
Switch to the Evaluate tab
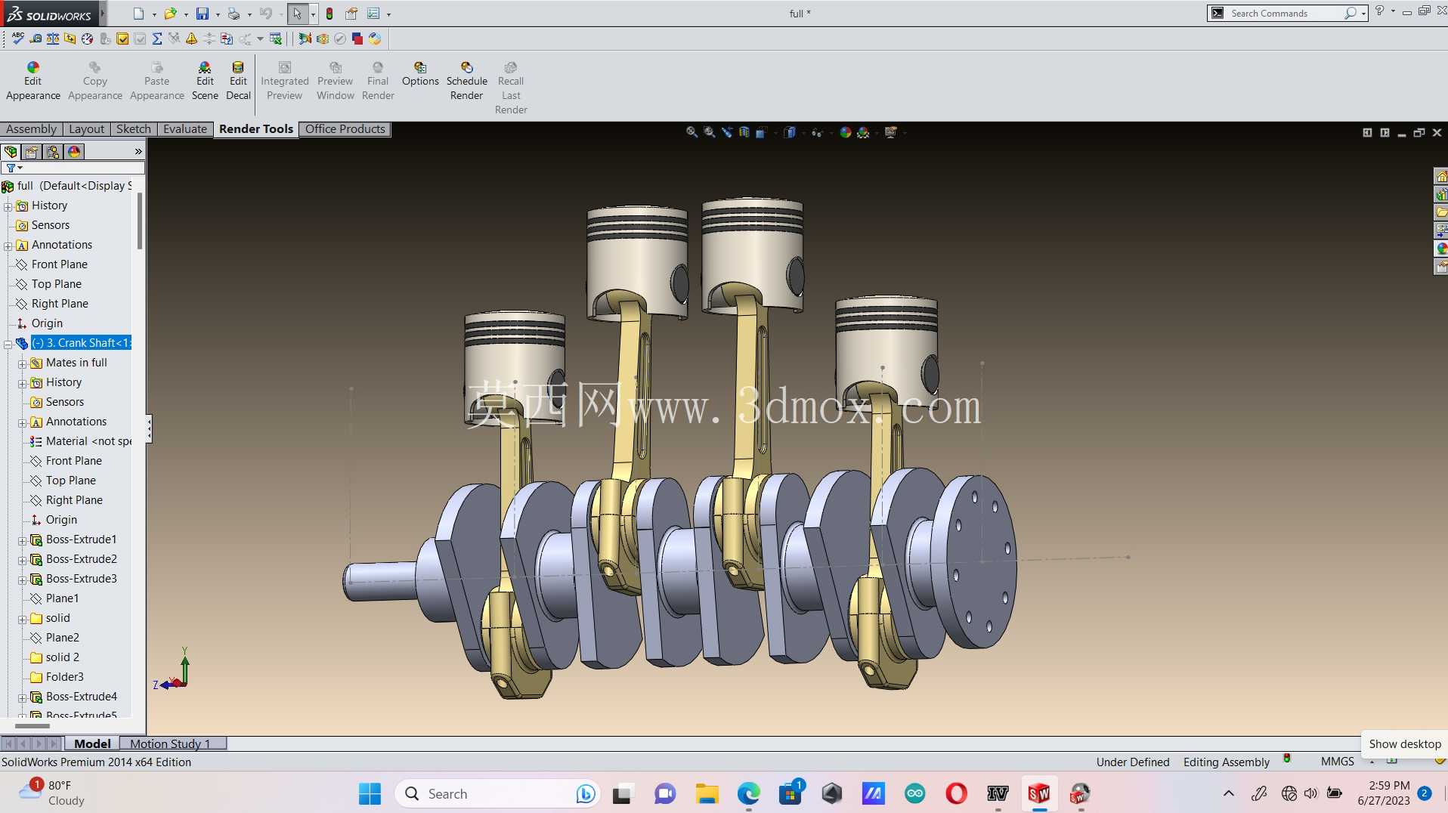(185, 129)
